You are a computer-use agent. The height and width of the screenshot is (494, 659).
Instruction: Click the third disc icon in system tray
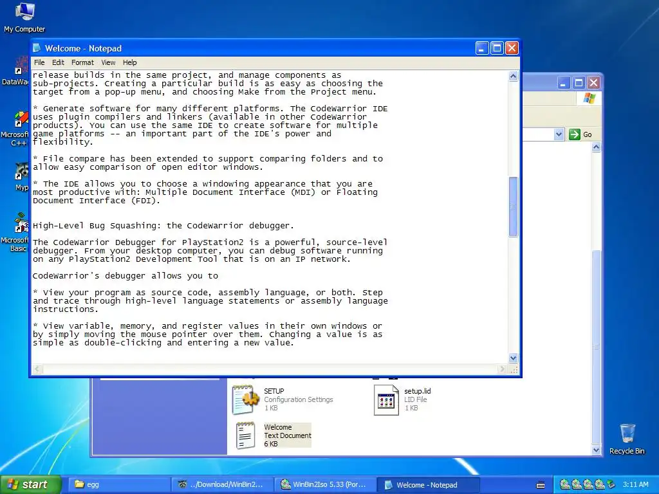588,484
